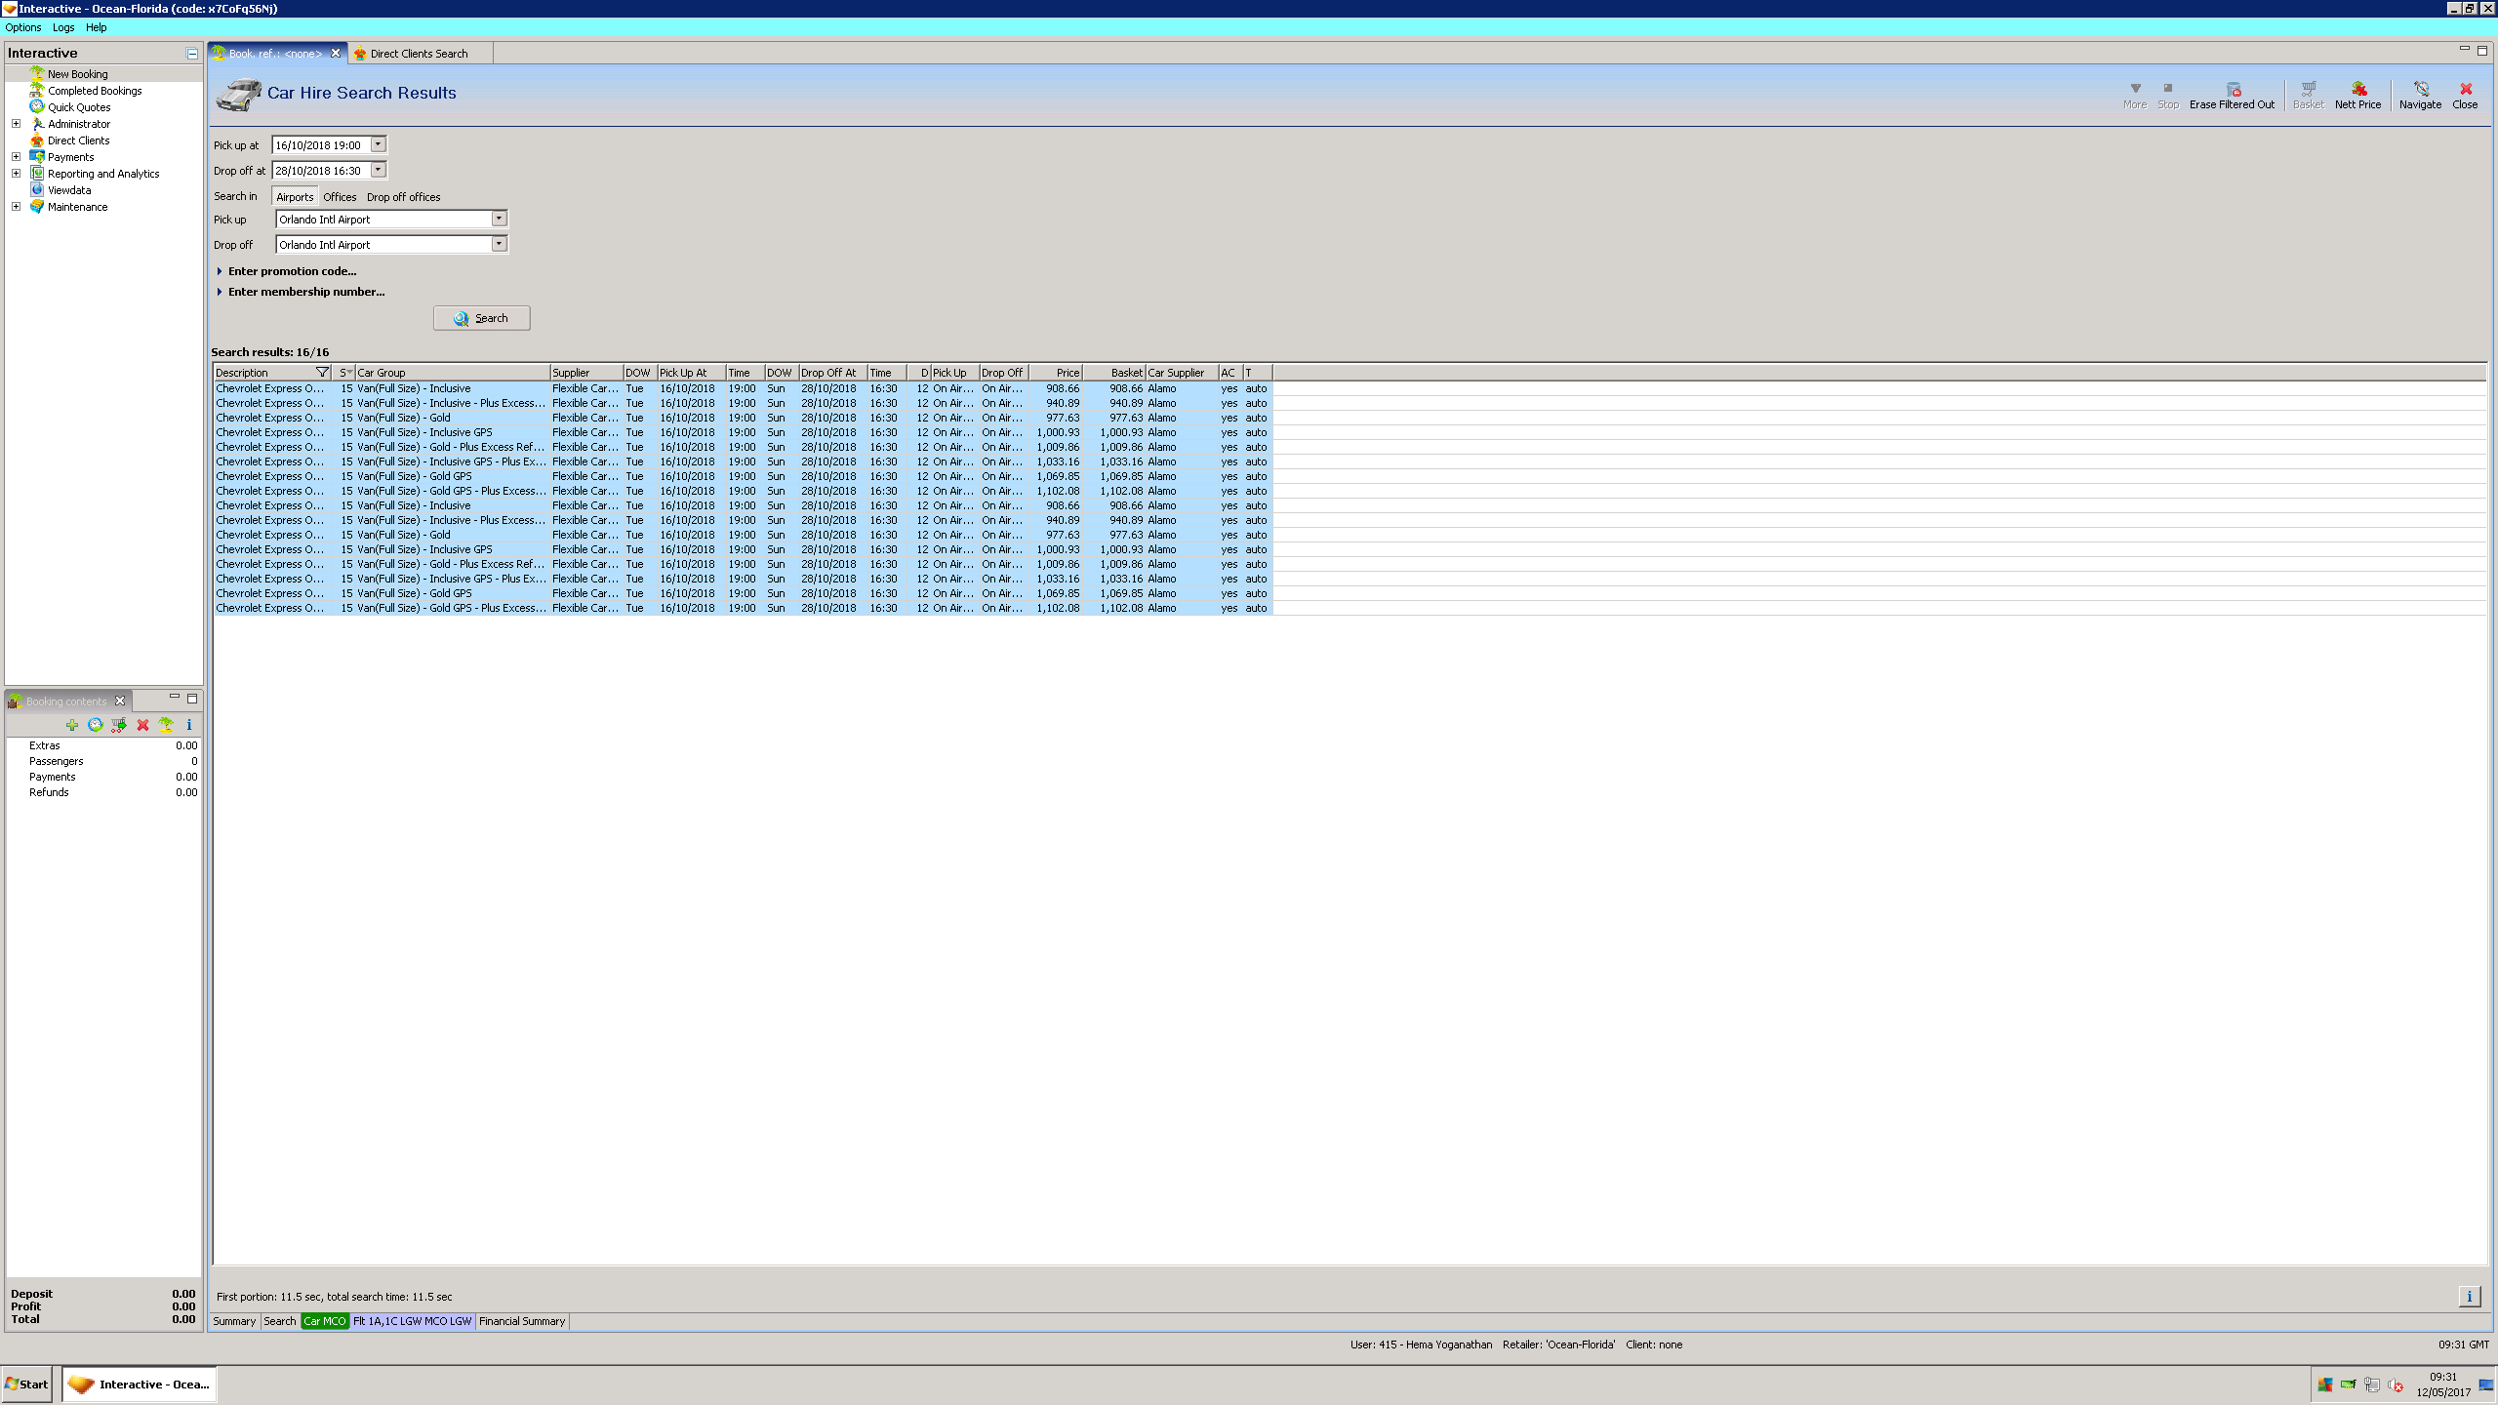Click the shopping cart arrow icon
Screen dimensions: 2498x1405
tap(119, 725)
